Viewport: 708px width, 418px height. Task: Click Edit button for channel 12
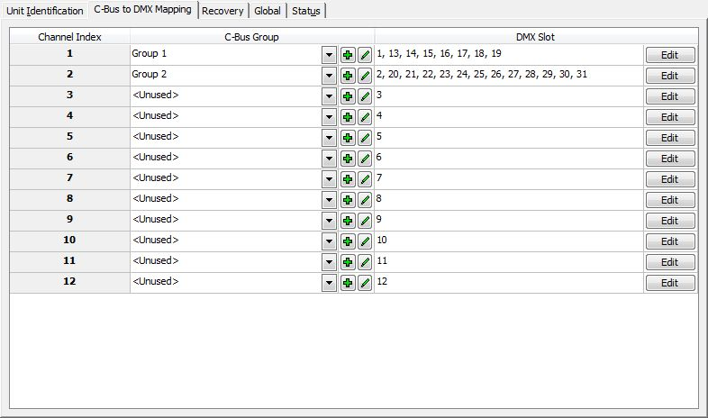coord(670,283)
